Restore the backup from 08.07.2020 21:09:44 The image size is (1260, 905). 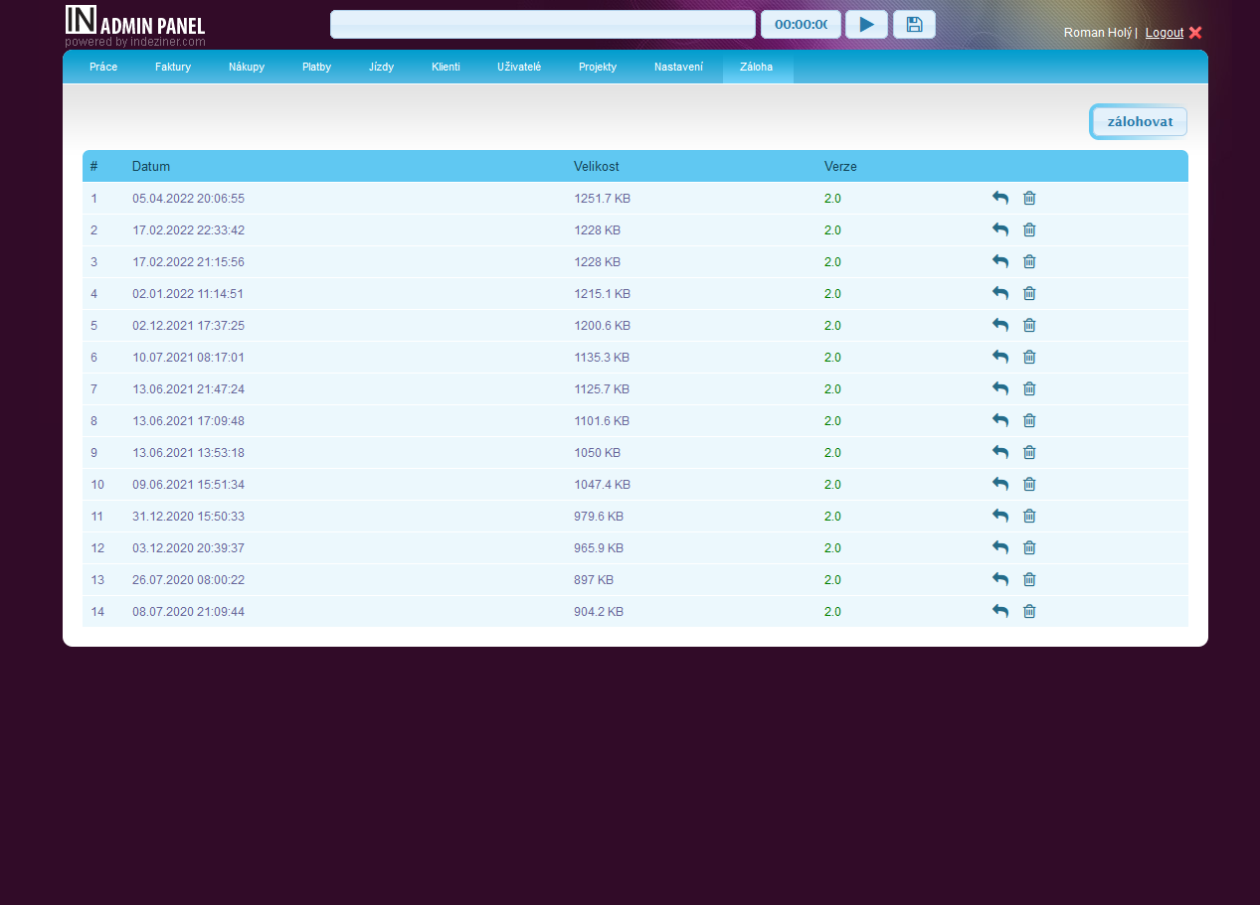tap(1000, 611)
